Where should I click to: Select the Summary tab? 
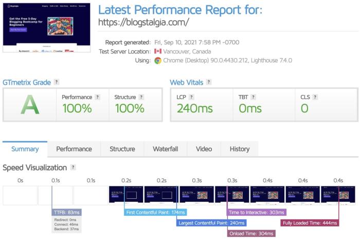25,149
